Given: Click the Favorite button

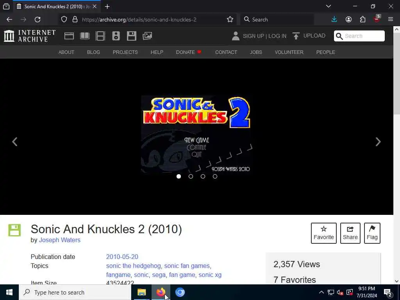Looking at the screenshot, I should point(324,233).
